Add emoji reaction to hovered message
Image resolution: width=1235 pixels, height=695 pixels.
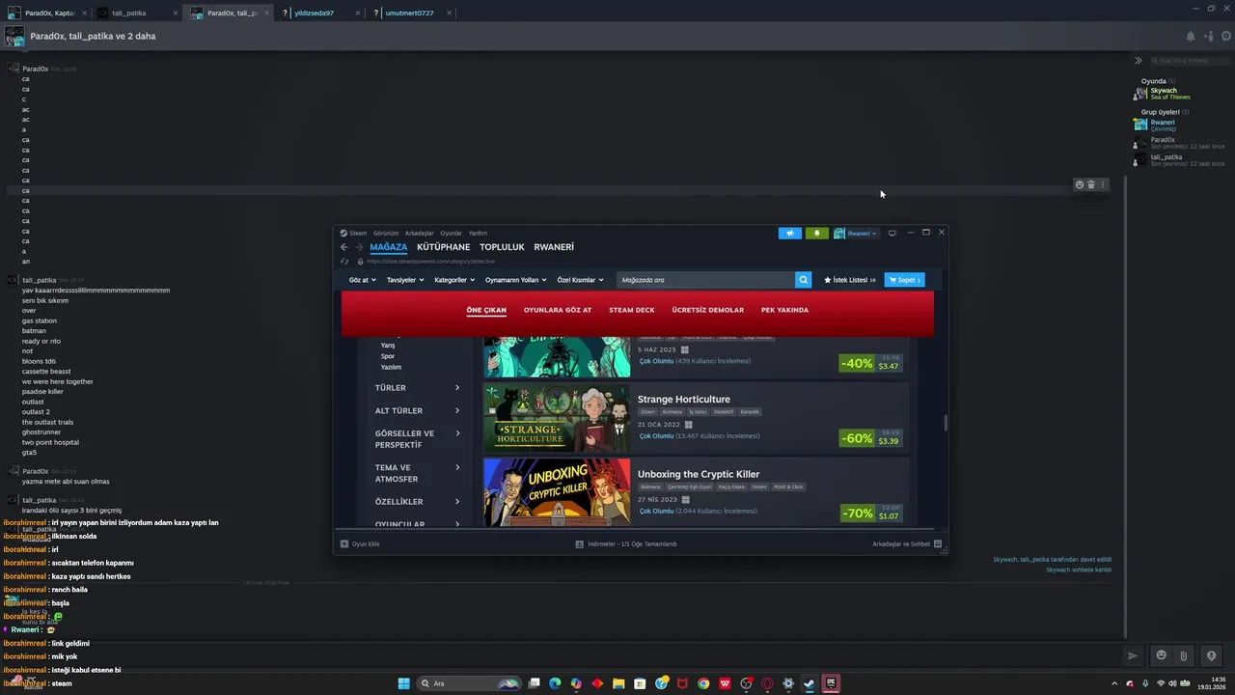click(1080, 184)
